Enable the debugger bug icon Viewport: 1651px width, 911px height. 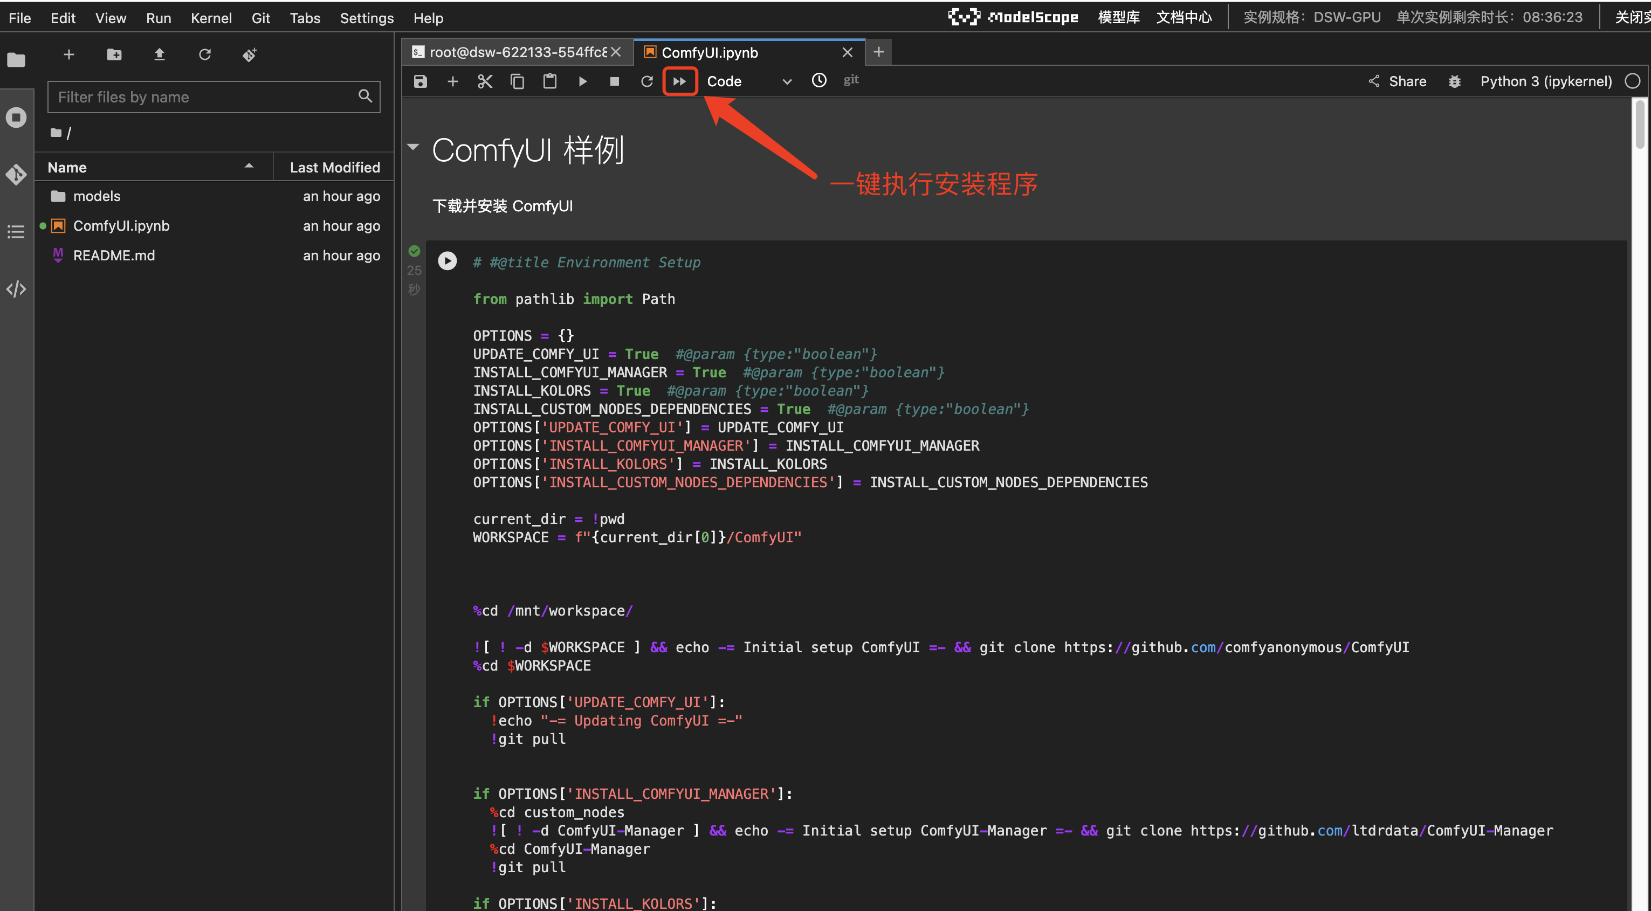[x=1455, y=81]
